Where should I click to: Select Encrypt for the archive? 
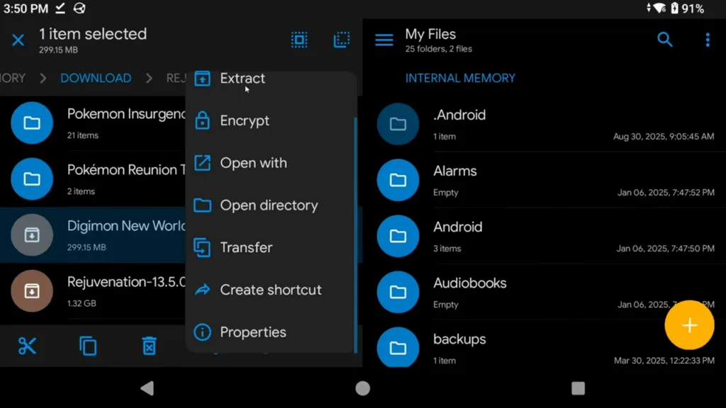pos(245,120)
